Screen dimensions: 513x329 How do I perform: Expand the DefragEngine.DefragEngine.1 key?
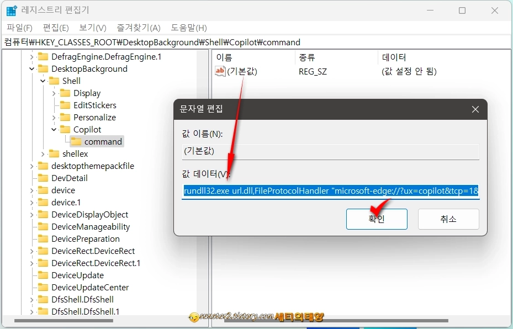pyautogui.click(x=31, y=57)
